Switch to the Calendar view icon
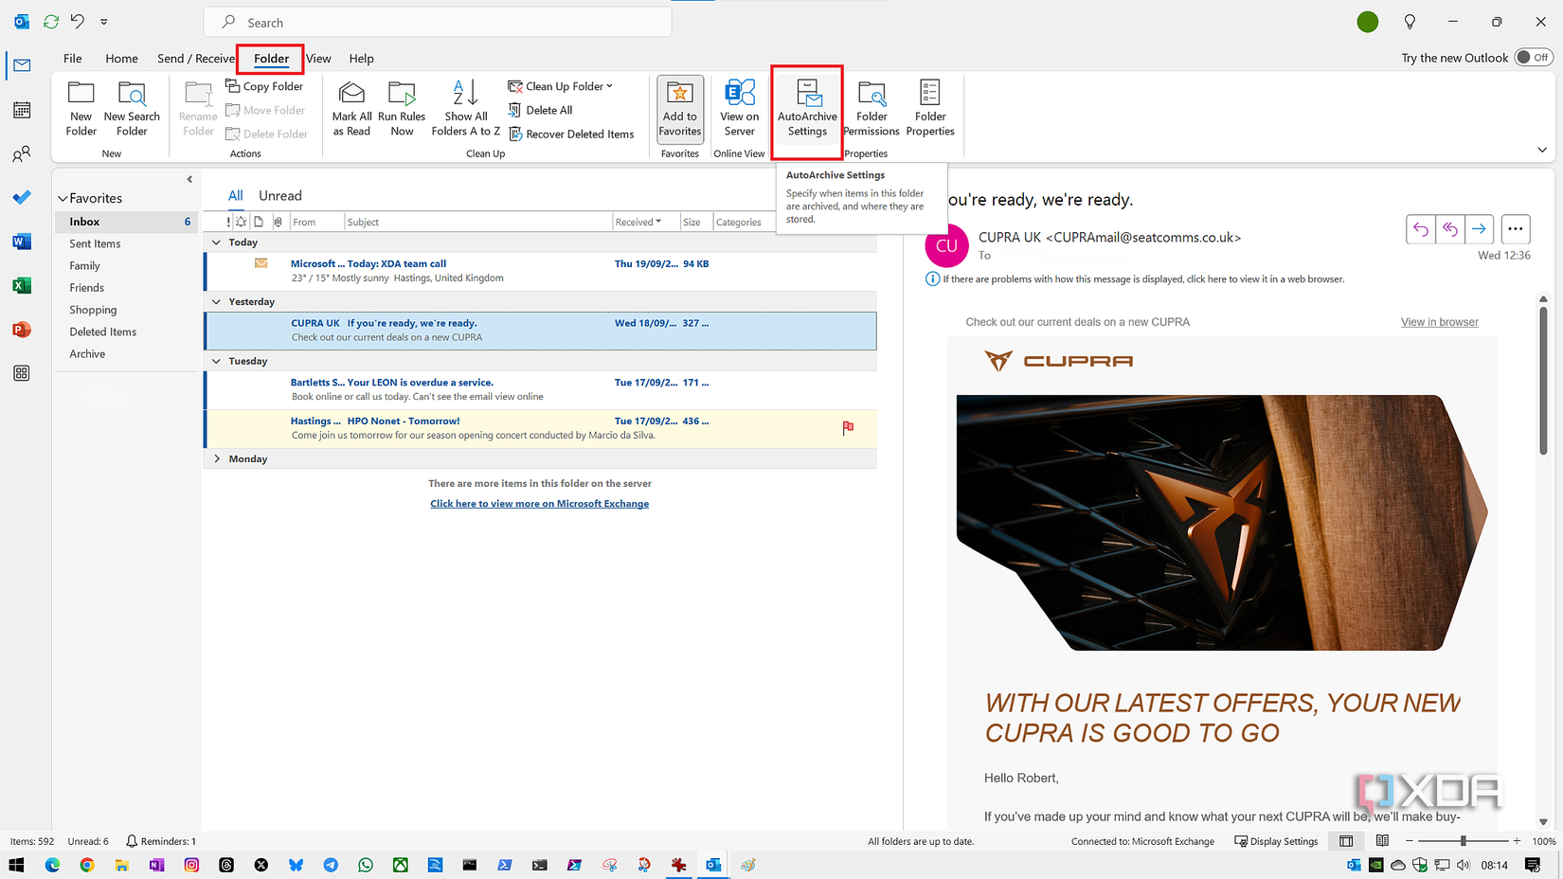1563x879 pixels. (x=21, y=109)
